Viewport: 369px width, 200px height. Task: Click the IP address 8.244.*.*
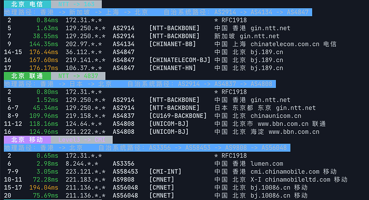tap(82, 164)
